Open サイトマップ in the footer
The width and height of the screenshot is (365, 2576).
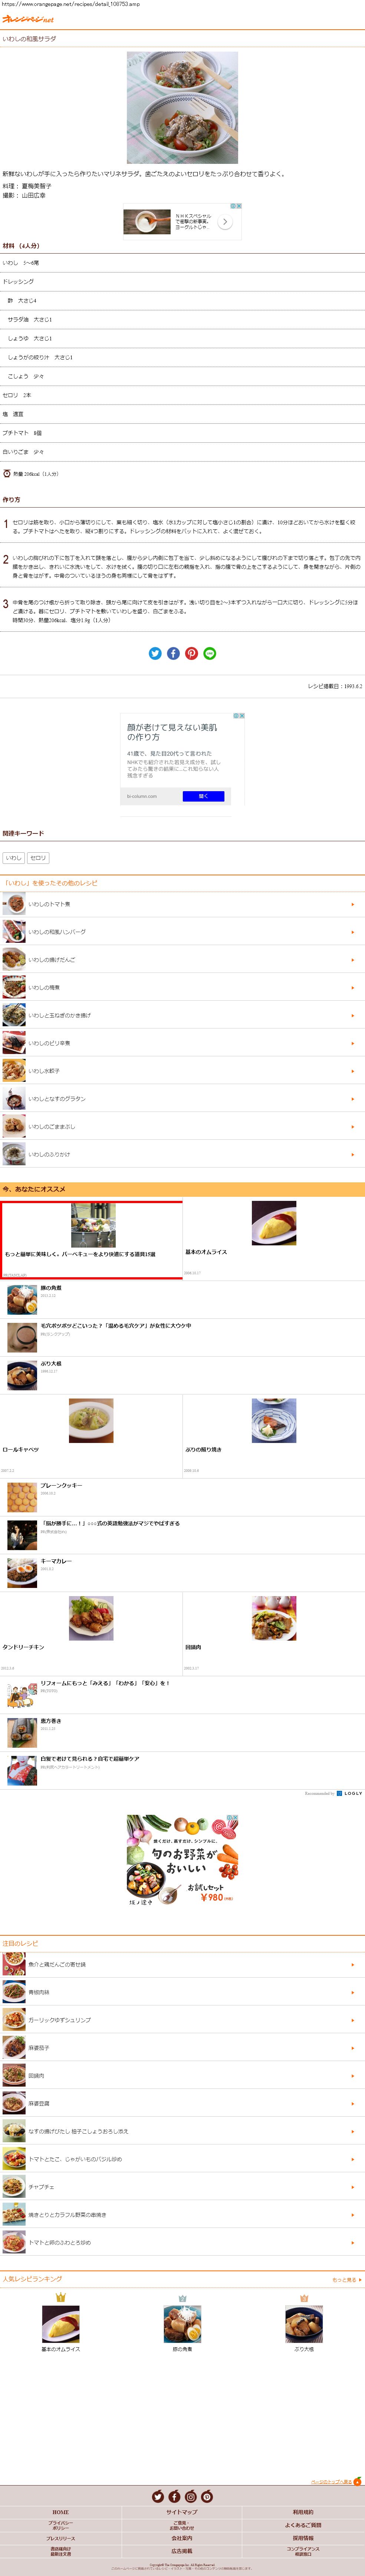[182, 2512]
